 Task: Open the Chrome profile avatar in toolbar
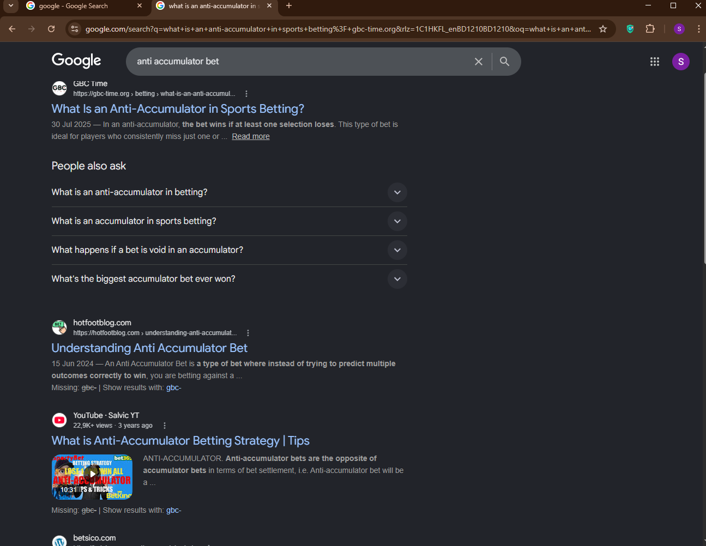(679, 29)
